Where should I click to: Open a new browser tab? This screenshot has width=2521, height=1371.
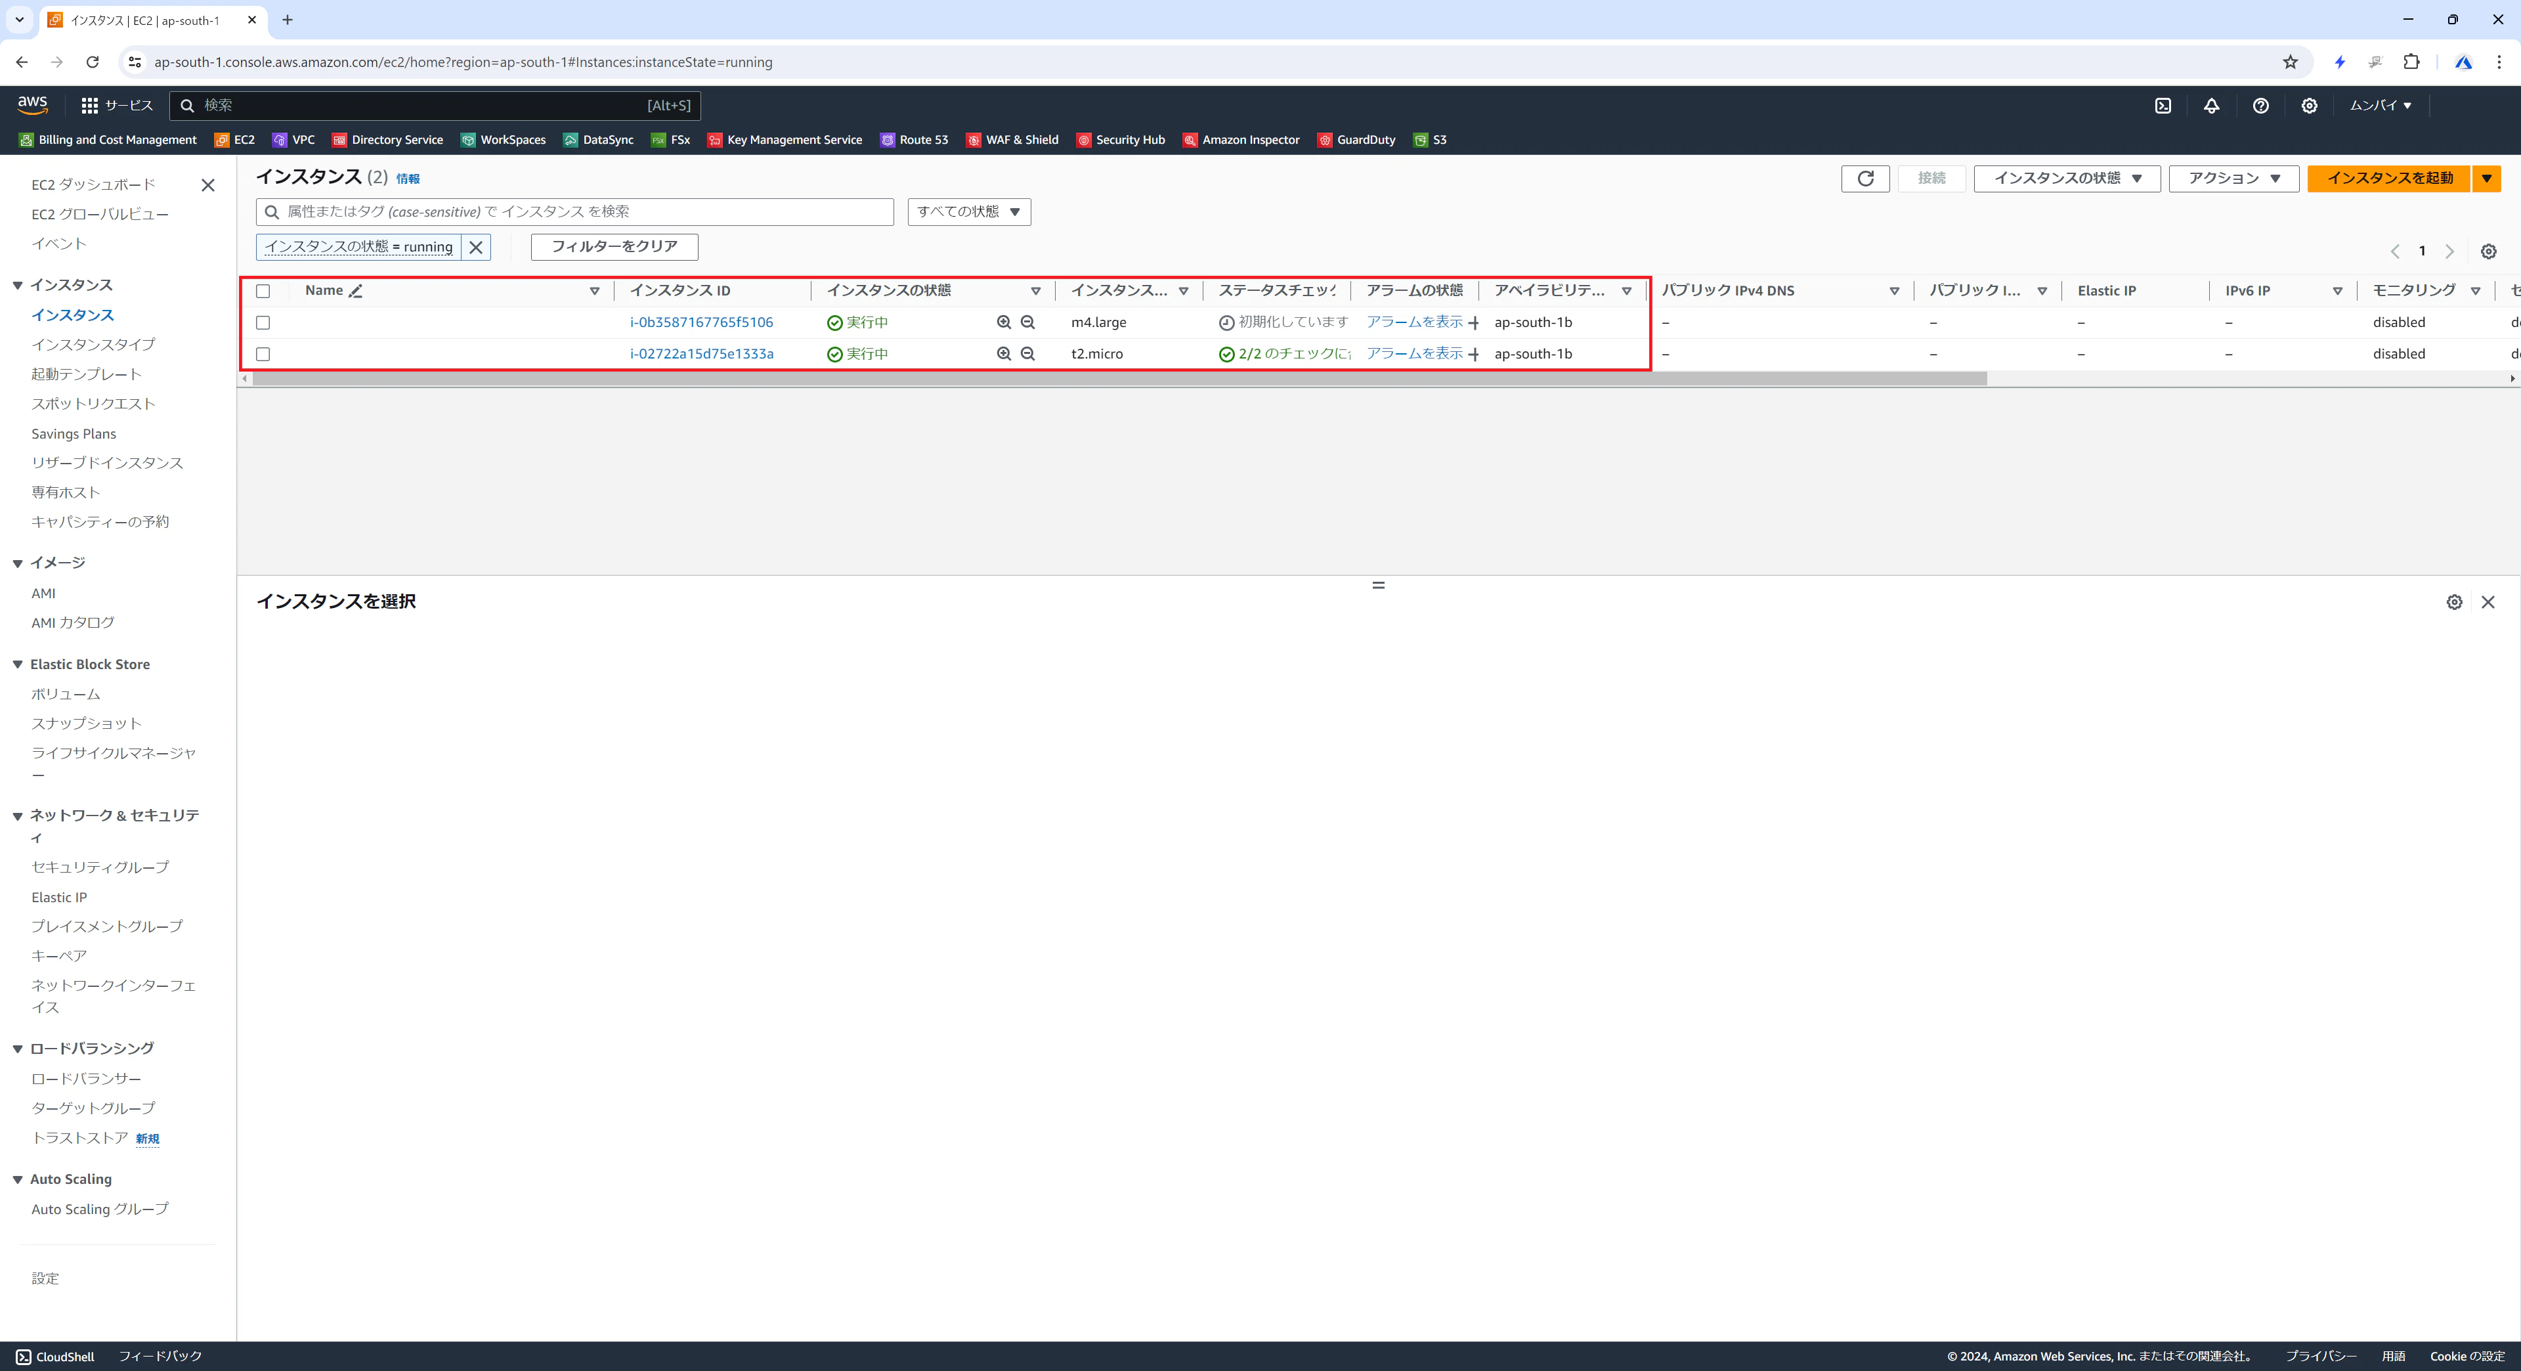click(287, 20)
